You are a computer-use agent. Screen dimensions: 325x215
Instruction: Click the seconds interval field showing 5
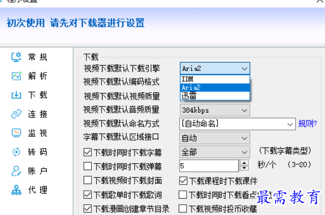[x=209, y=165]
